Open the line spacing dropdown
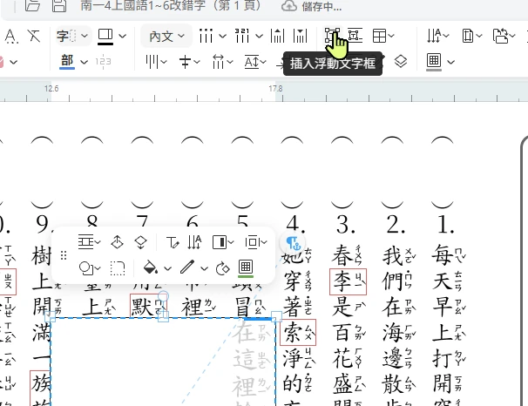The height and width of the screenshot is (406, 528). point(255,62)
